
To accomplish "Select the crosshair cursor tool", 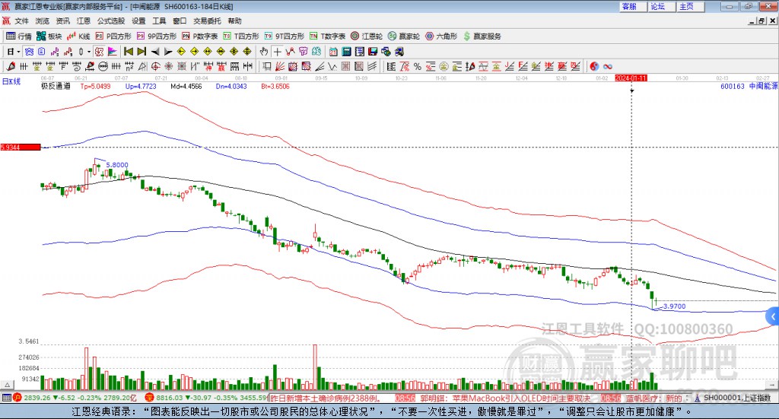I will [x=278, y=52].
